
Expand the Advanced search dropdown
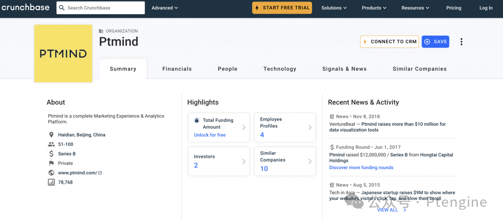click(165, 8)
